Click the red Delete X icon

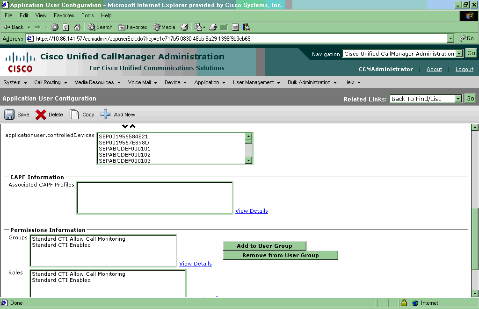point(41,115)
